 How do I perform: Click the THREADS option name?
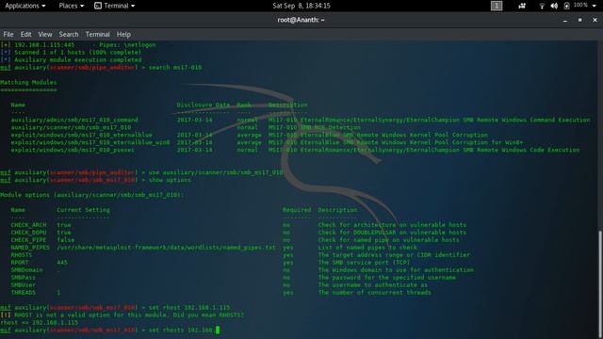(x=23, y=293)
